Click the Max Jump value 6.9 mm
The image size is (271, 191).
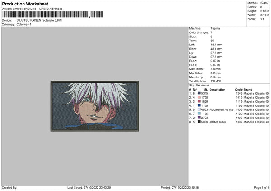pos(216,77)
